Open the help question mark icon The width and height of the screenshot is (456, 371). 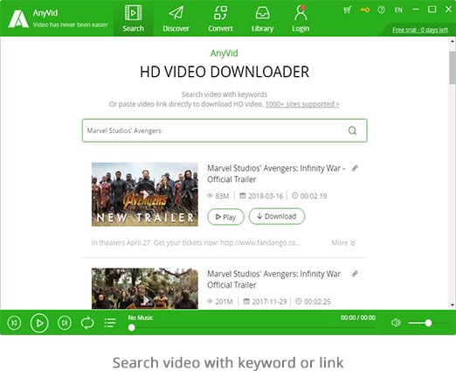click(381, 10)
